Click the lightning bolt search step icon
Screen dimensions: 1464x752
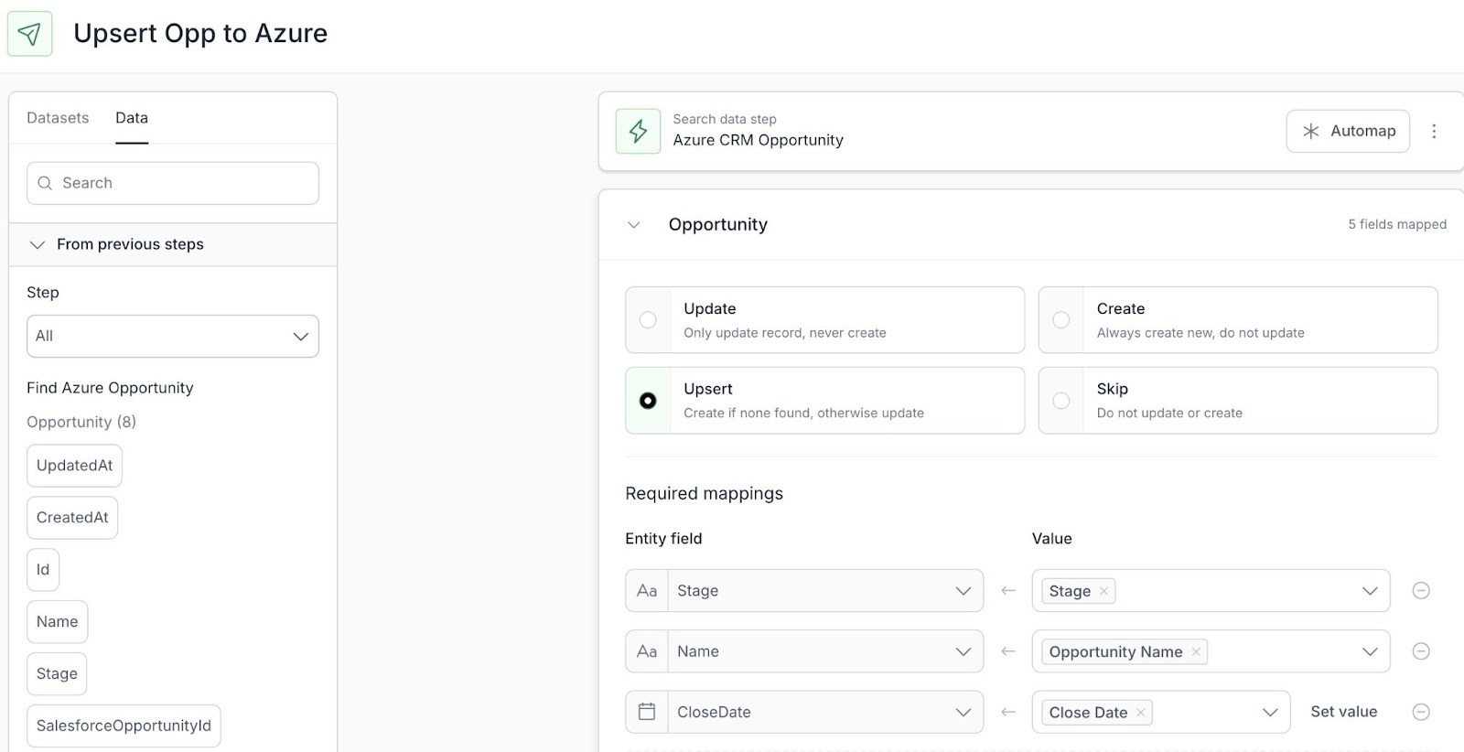click(x=638, y=131)
